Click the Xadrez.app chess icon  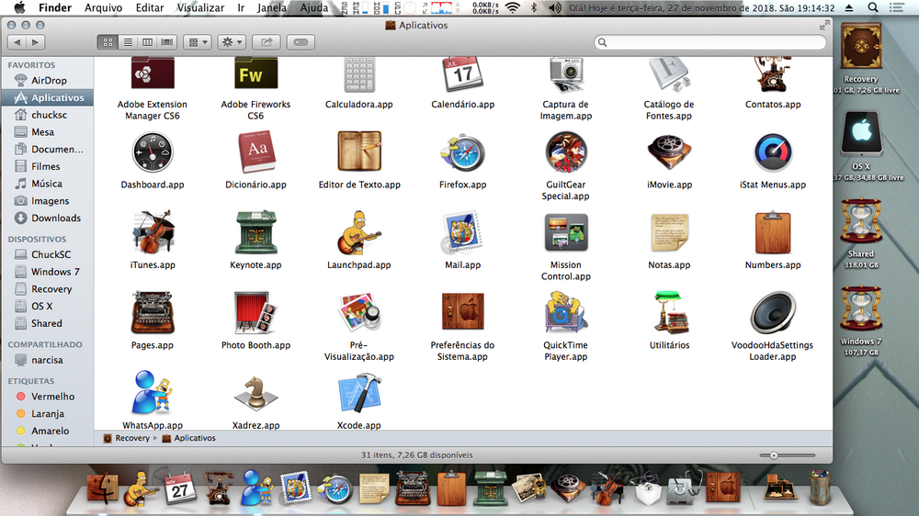pyautogui.click(x=255, y=394)
